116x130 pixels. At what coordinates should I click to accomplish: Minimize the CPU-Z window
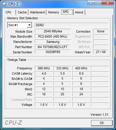click(91, 3)
